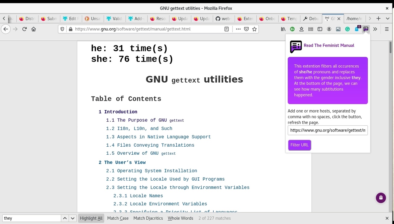Expand the toolbar overflow chevron
The height and width of the screenshot is (224, 394).
click(375, 29)
